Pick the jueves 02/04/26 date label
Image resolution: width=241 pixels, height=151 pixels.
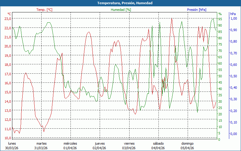[100, 146]
